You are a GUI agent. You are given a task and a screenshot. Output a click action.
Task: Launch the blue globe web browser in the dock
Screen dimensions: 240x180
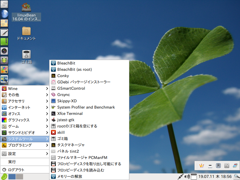(4, 14)
